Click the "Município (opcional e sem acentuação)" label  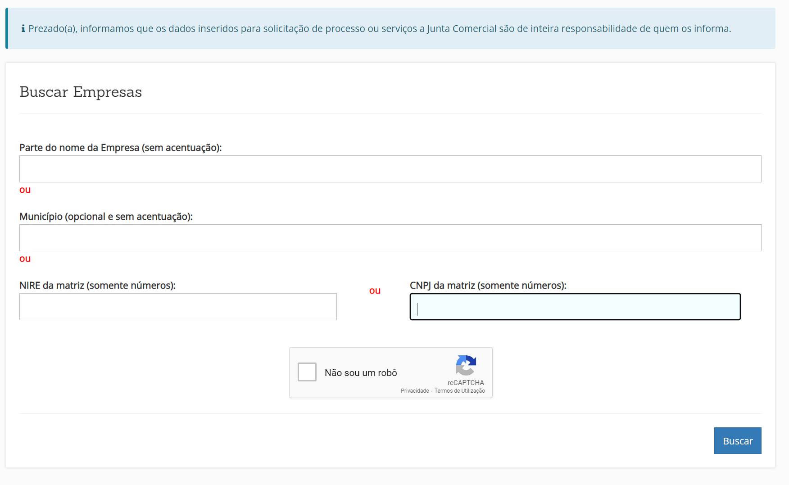pyautogui.click(x=106, y=217)
